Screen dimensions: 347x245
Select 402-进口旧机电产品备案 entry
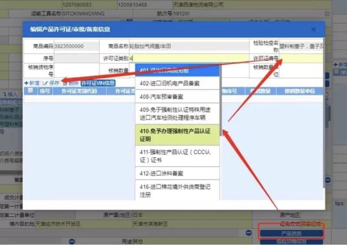point(178,83)
